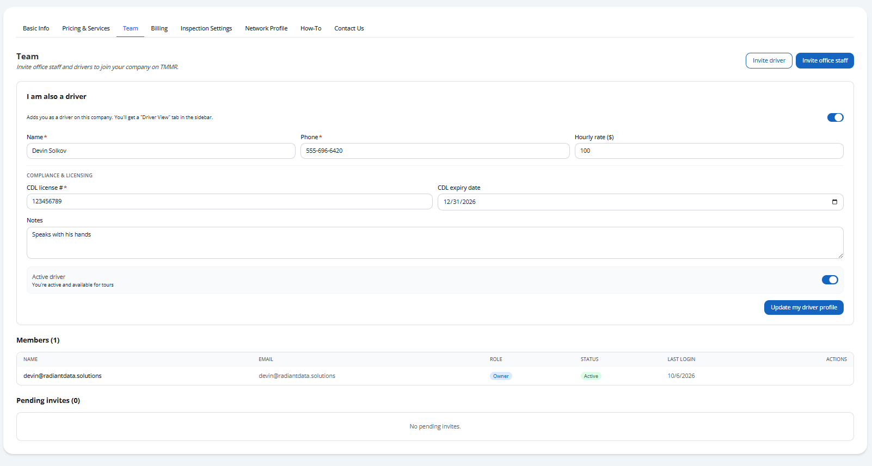Click the member name devin@radiantdata.solutions
Viewport: 872px width, 466px height.
63,376
